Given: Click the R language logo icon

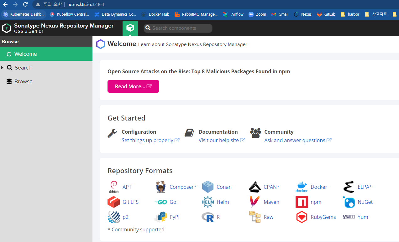Looking at the screenshot, I should point(208,217).
